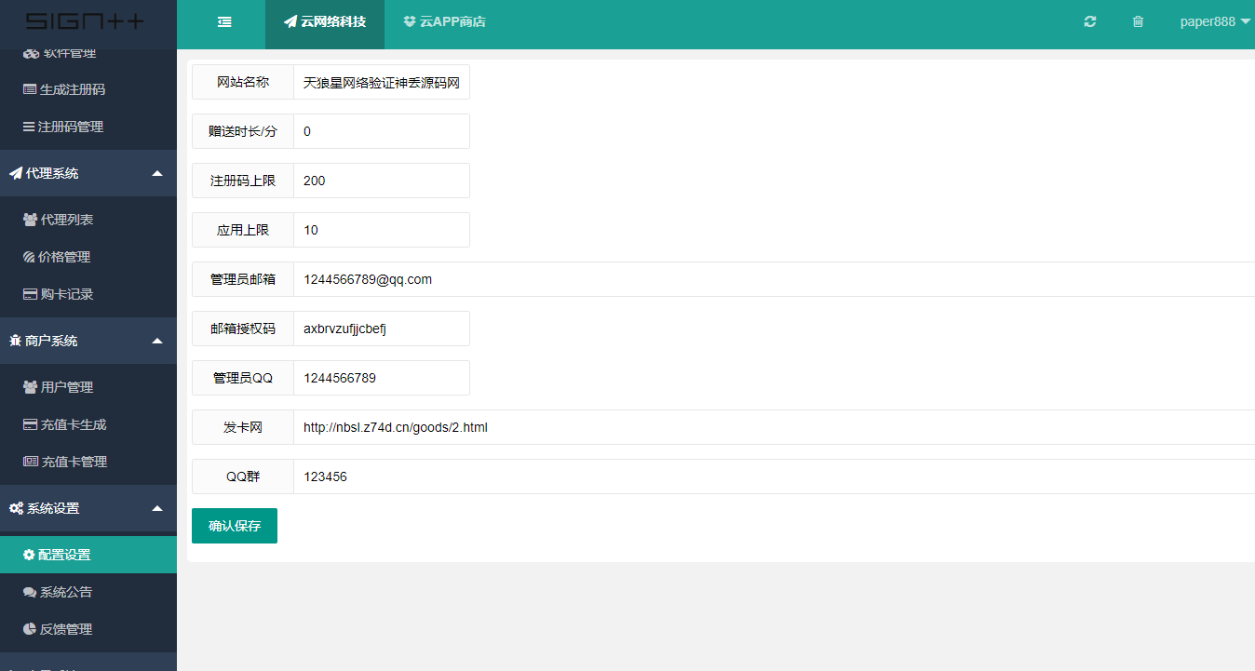Go to 代理列表 in sidebar
Viewport: 1255px width, 671px height.
[66, 220]
